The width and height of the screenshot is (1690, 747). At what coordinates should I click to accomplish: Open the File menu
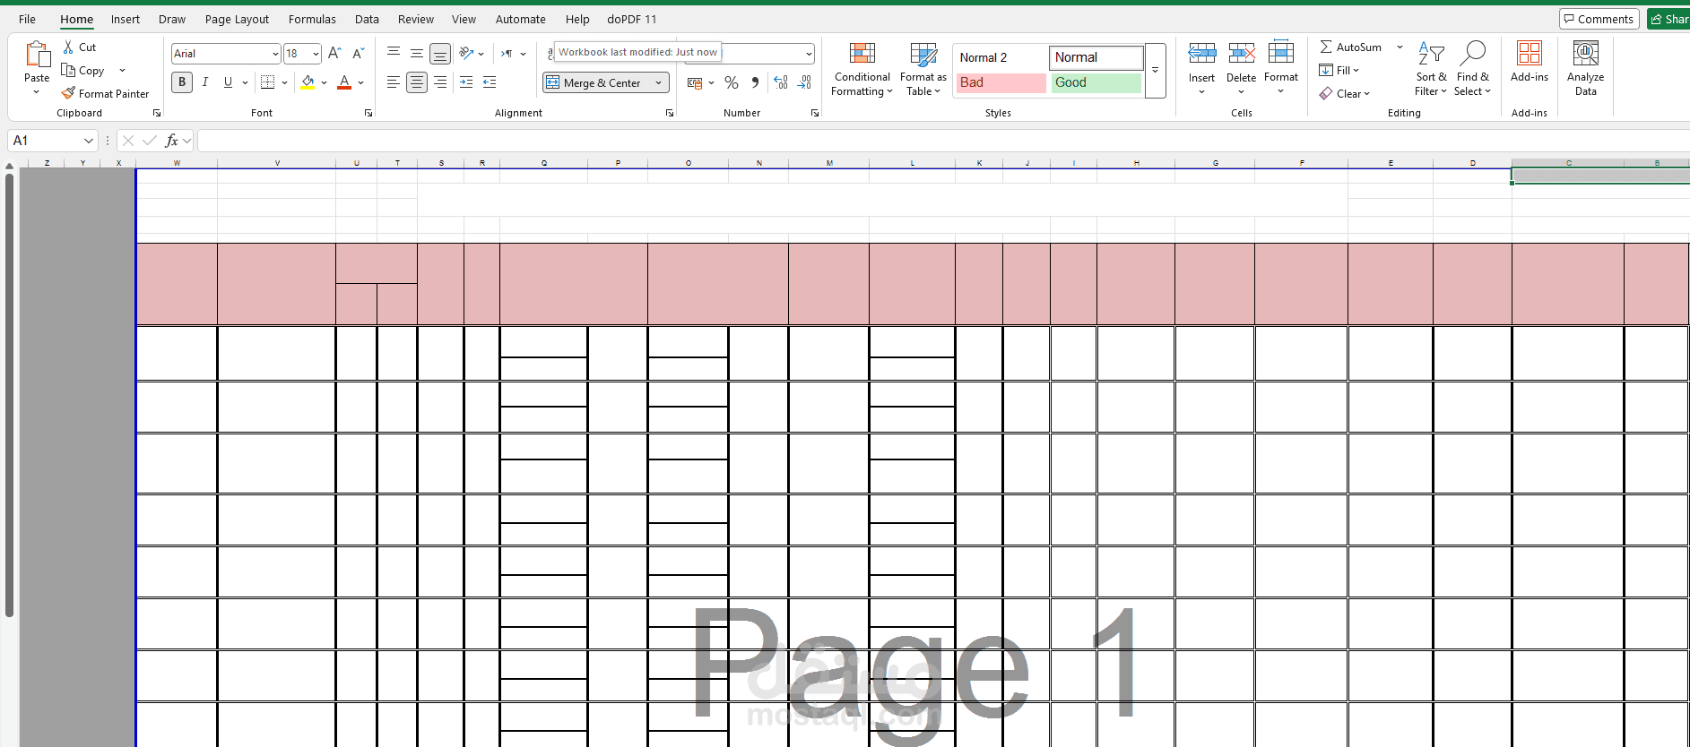pos(27,19)
